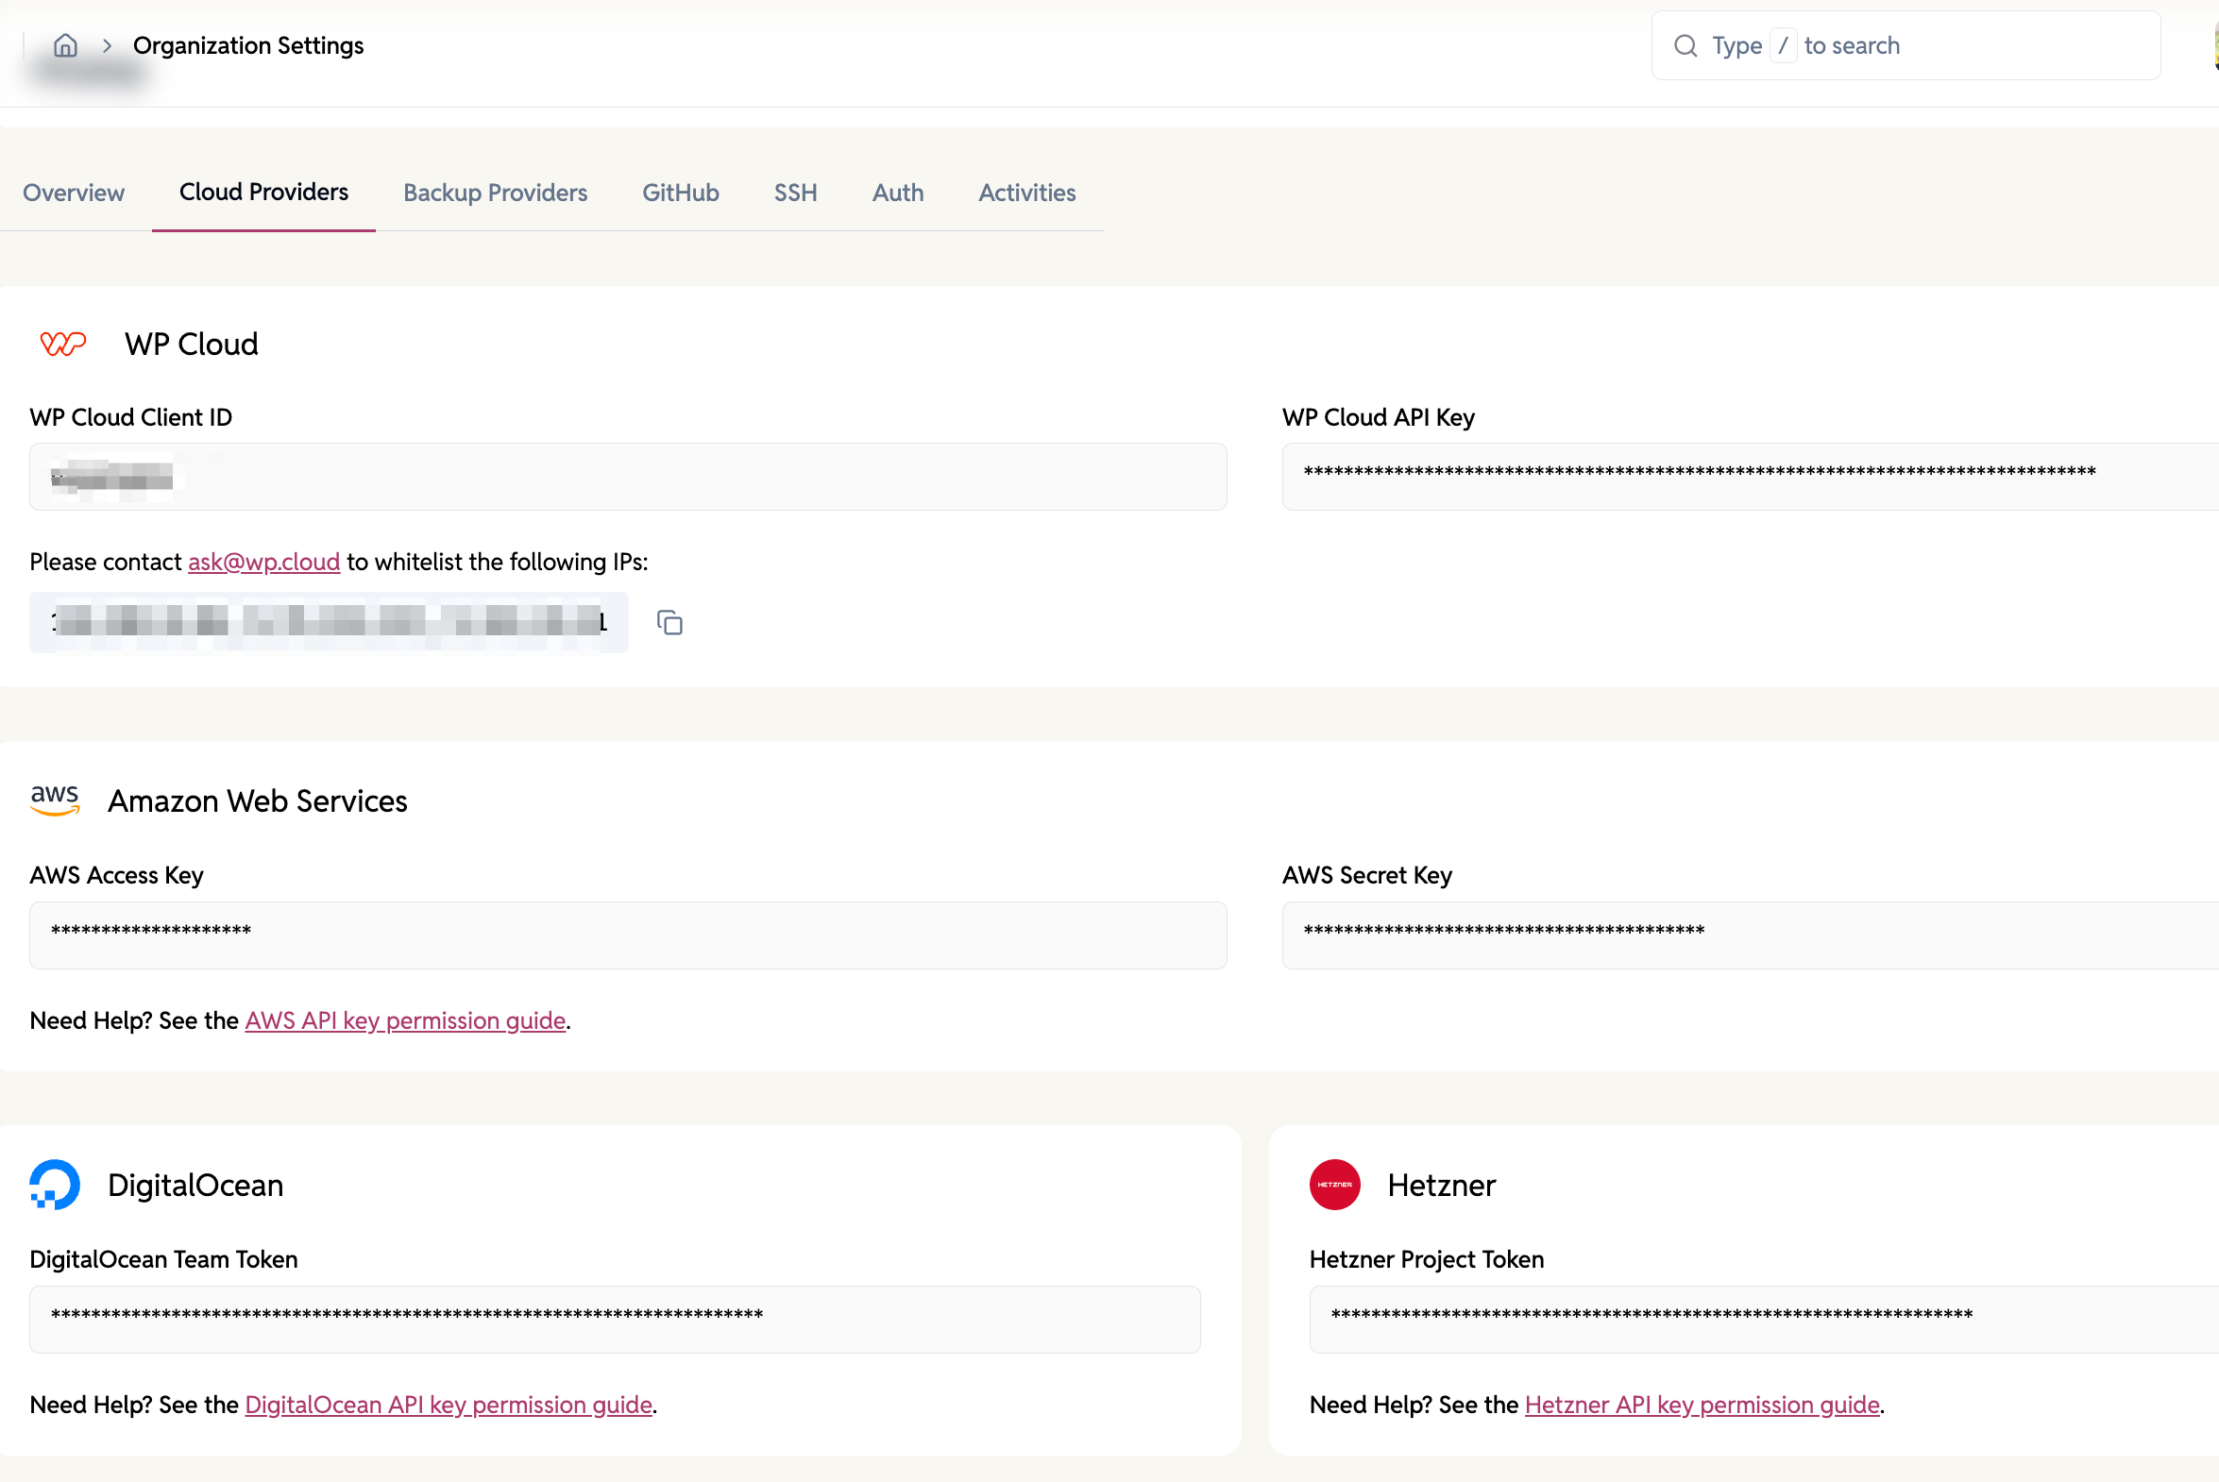Click the search magnifier icon
The width and height of the screenshot is (2219, 1482).
[1685, 45]
